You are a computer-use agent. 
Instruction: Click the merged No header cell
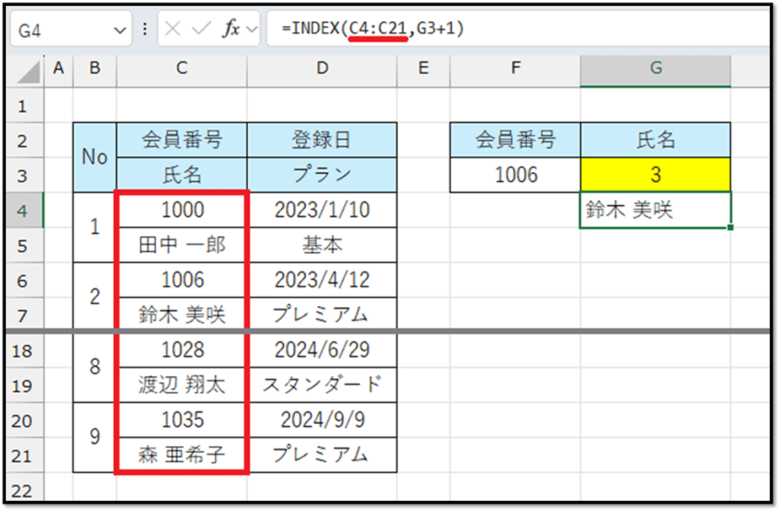pos(94,157)
